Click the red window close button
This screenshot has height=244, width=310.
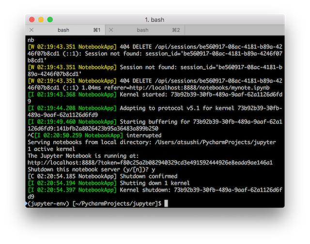(x=32, y=19)
